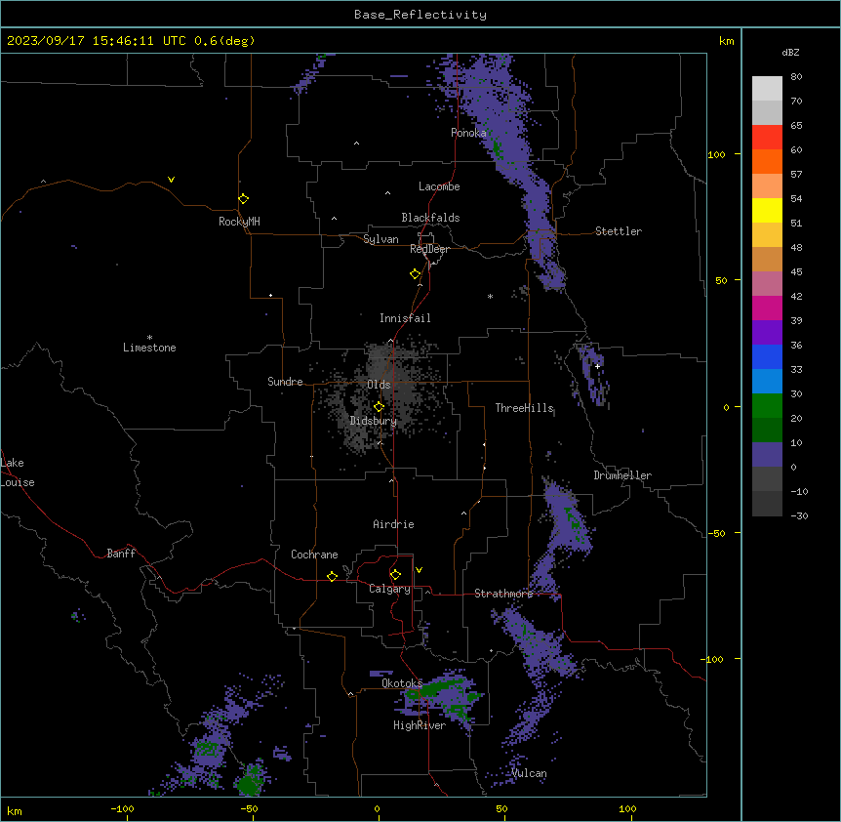Click the Limestone label
The image size is (841, 822).
pyautogui.click(x=149, y=348)
